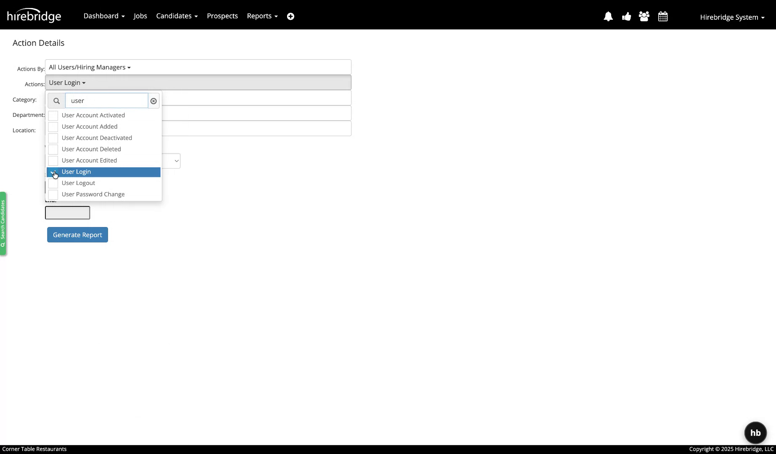Screen dimensions: 776x454
Task: Click the End date input field
Action: coord(67,213)
